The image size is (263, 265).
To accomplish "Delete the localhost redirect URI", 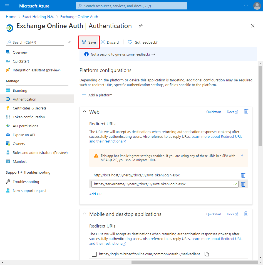I will [x=243, y=175].
